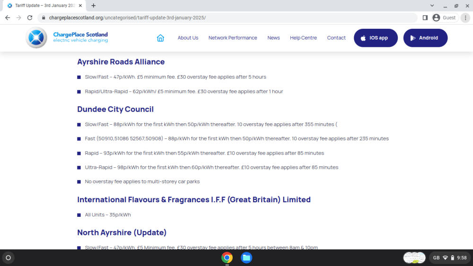Click 'Slow/Fast – 88p/kWh for the first kWh' line

coord(211,124)
